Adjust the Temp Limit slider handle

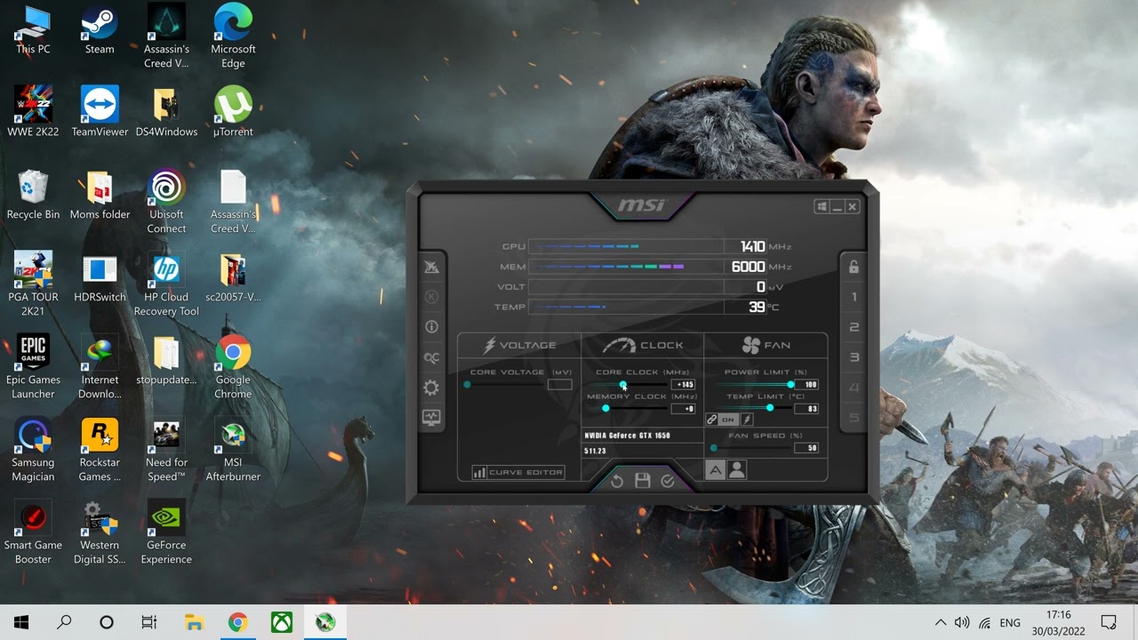[769, 408]
